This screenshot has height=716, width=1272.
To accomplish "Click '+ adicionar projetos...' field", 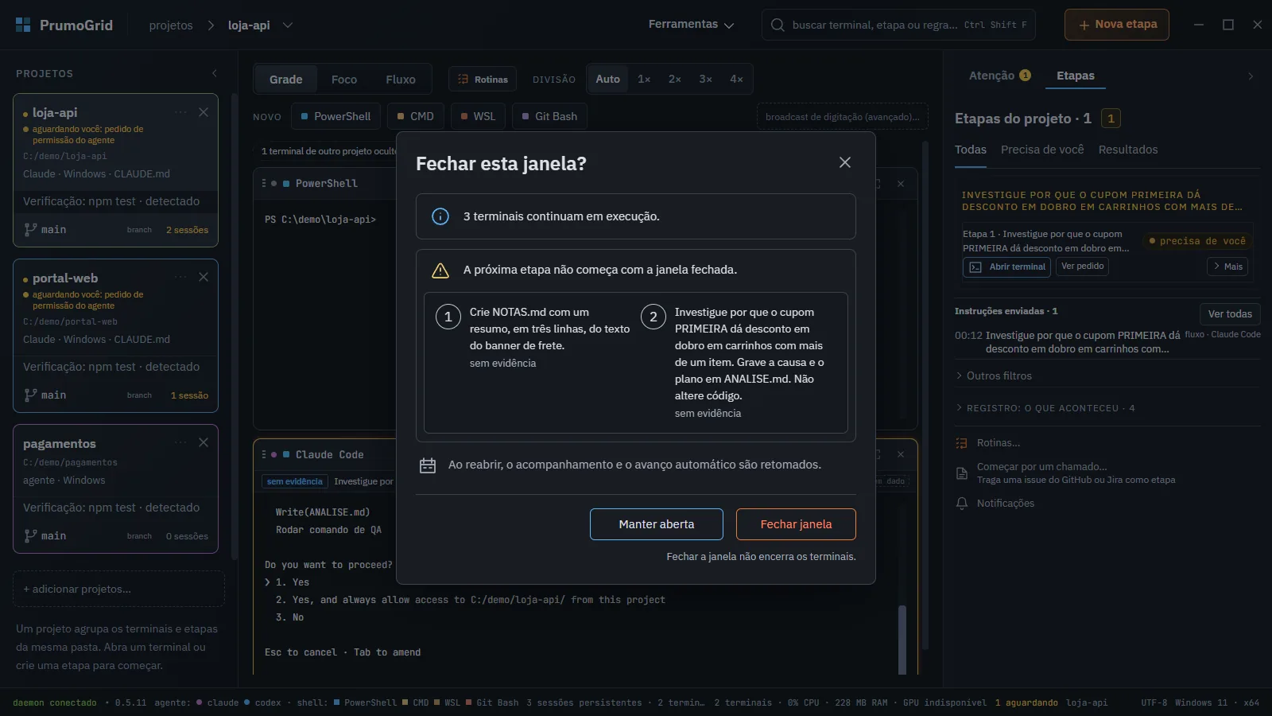I will coord(118,589).
